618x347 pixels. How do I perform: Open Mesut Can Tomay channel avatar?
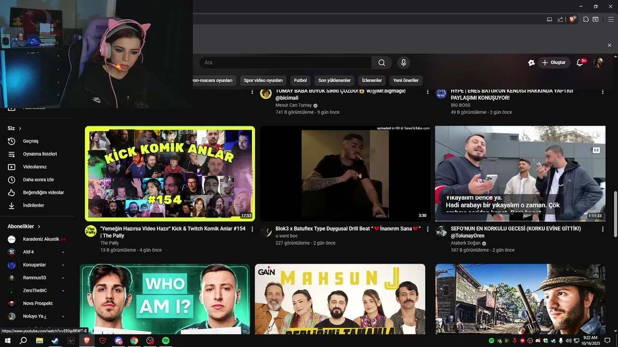click(x=266, y=93)
